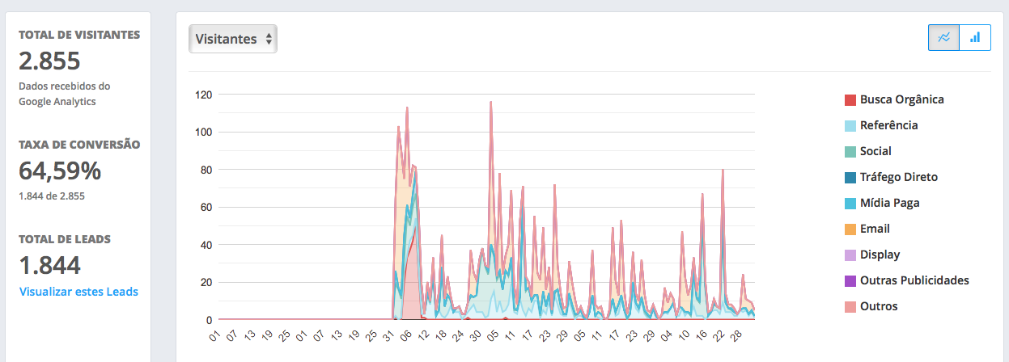Click the Outros pink color swatch

(x=850, y=307)
